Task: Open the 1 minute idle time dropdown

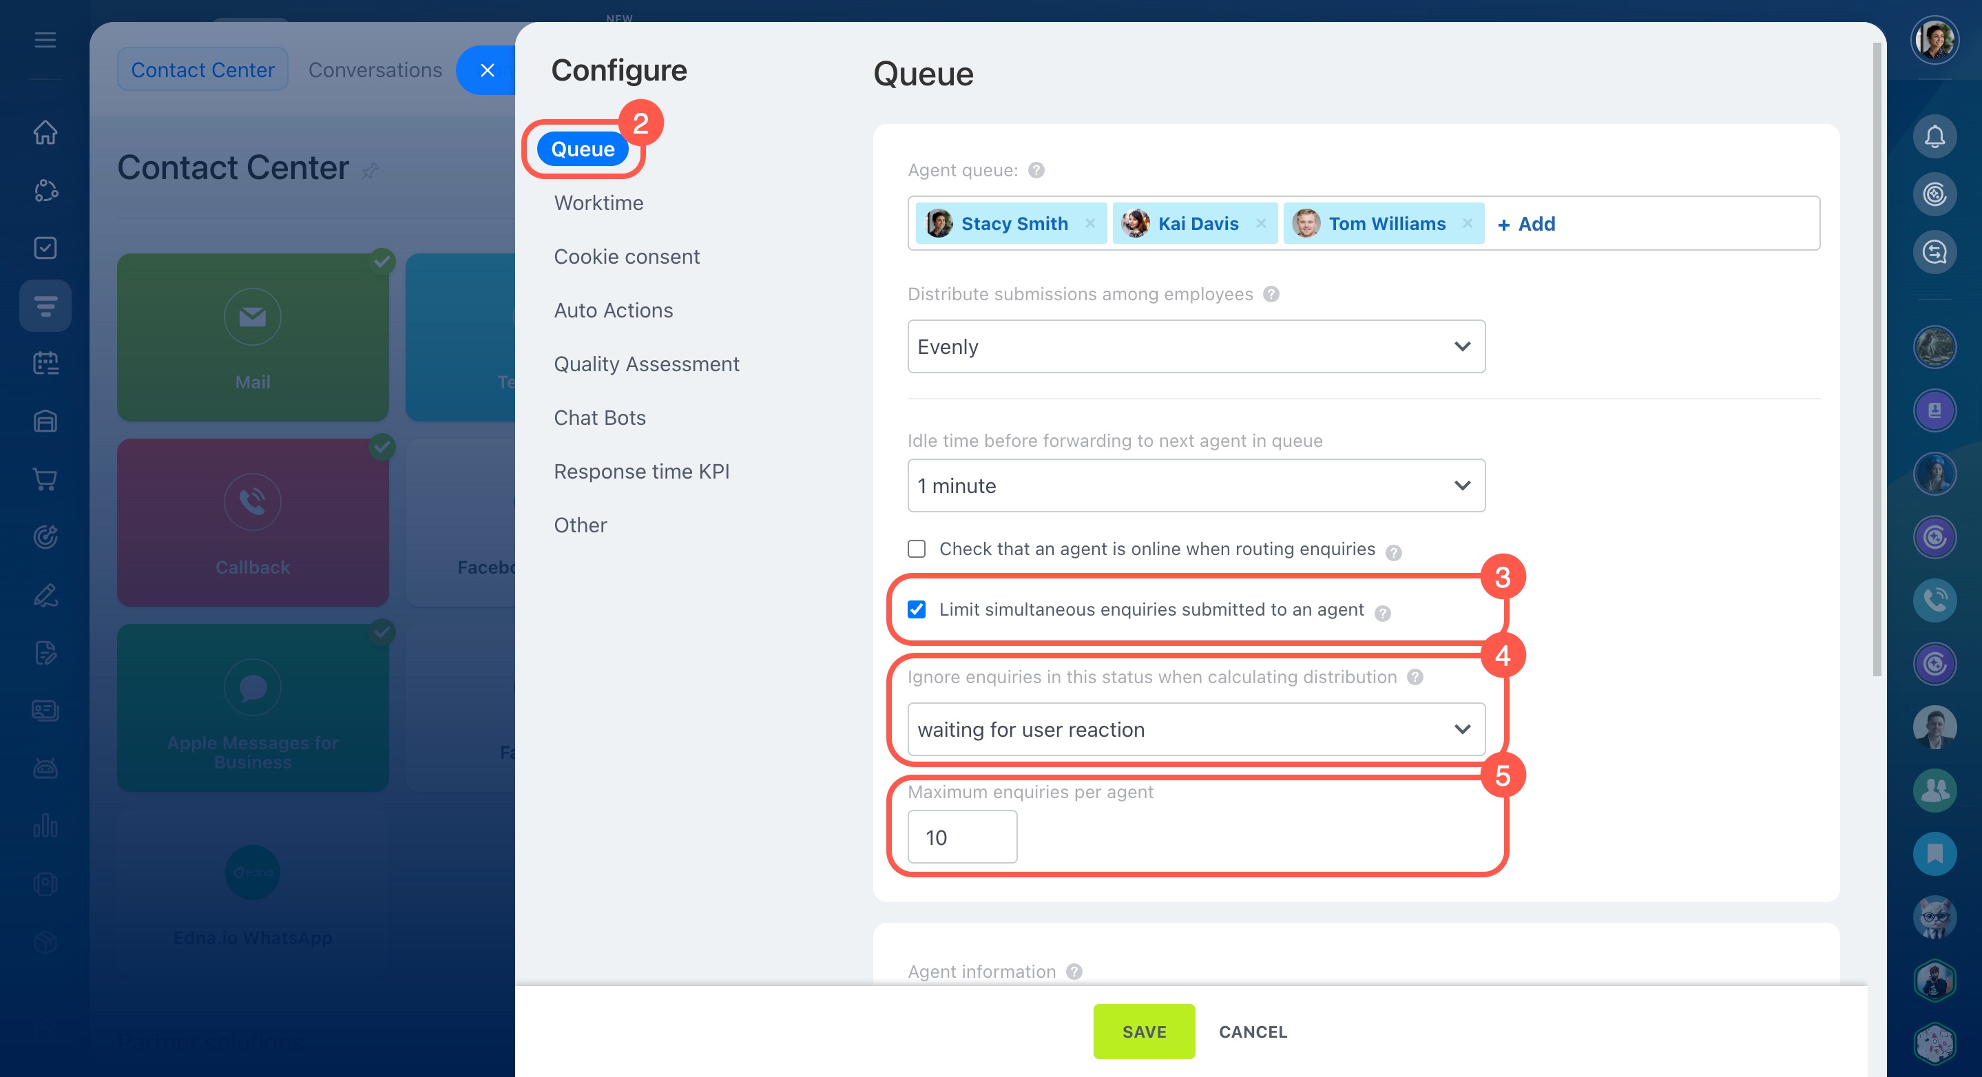Action: (1196, 485)
